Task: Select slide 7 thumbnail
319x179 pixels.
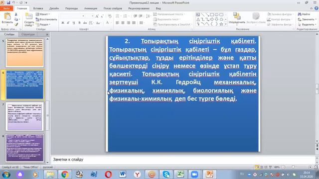Action: (24, 116)
